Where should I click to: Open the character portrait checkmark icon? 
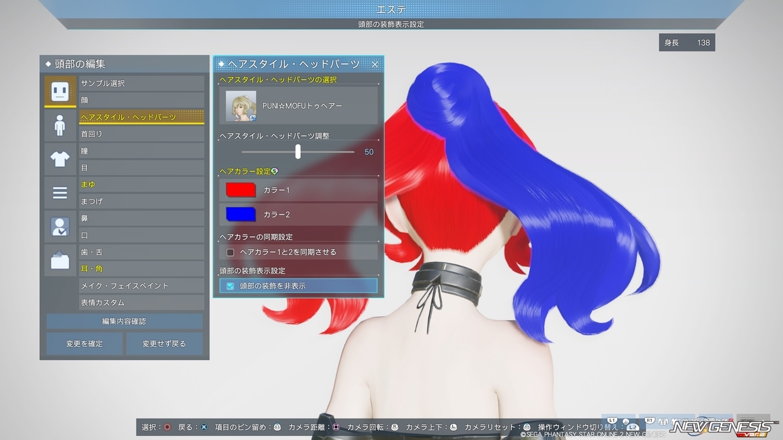(x=60, y=226)
